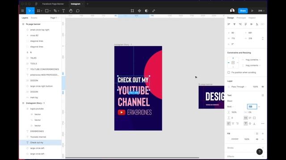Image resolution: width=286 pixels, height=160 pixels.
Task: Open the zoom level 25% dropdown
Action: click(x=261, y=11)
